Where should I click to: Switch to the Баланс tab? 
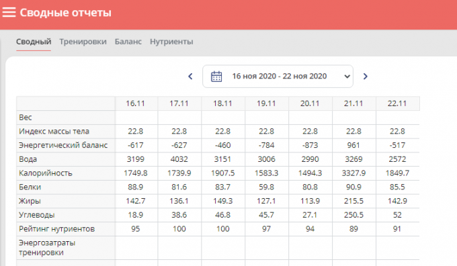[128, 42]
